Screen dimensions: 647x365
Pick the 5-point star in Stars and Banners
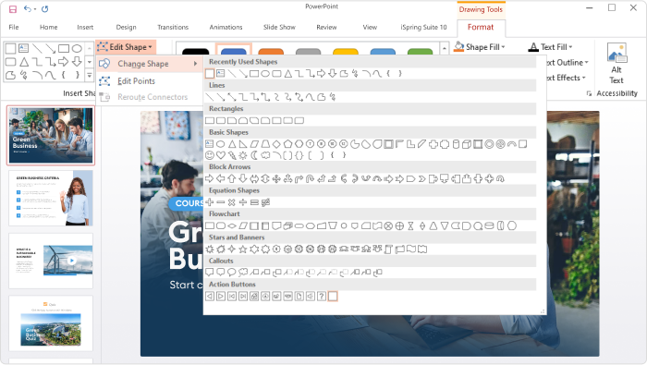tap(243, 249)
